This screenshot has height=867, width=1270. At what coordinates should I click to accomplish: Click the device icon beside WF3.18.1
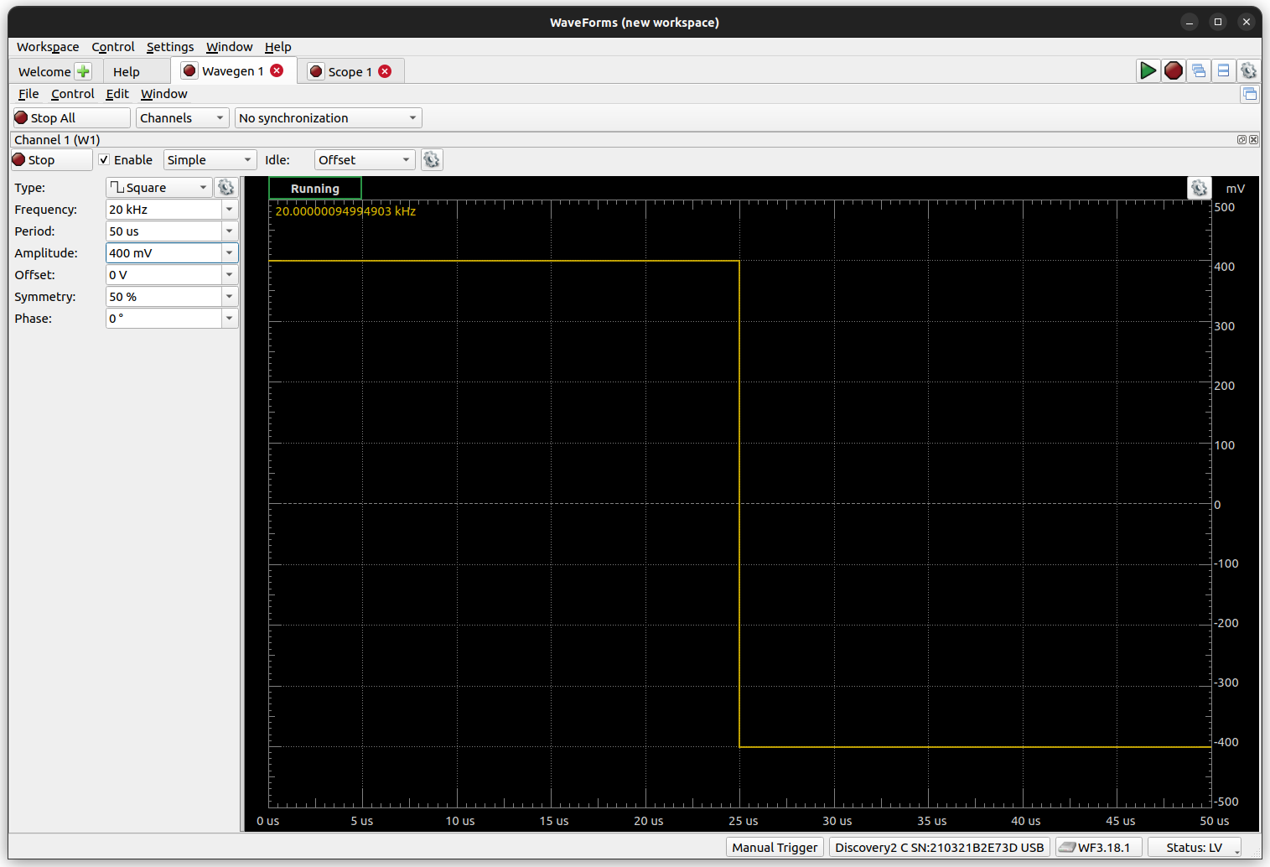[1066, 848]
